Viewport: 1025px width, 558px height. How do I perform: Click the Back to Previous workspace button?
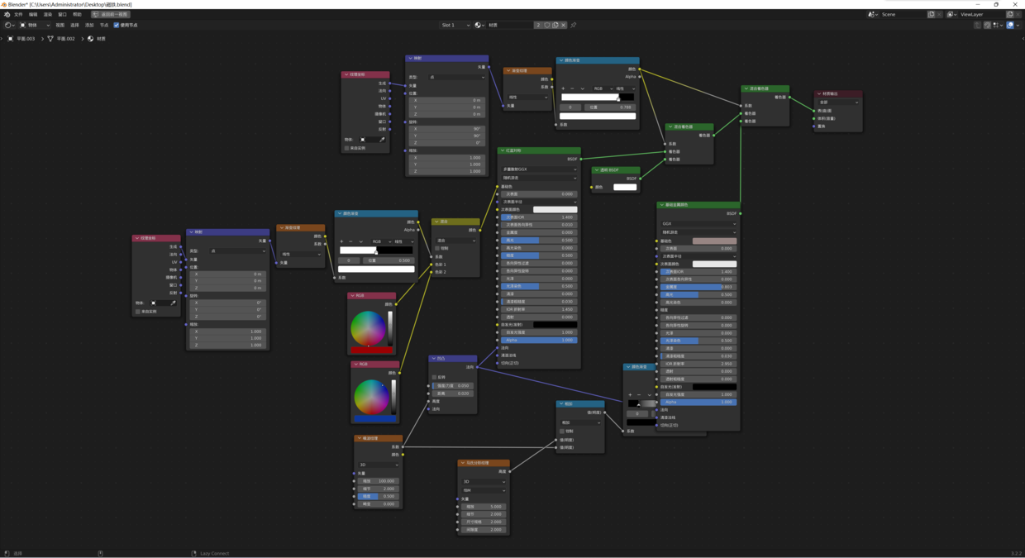point(110,14)
